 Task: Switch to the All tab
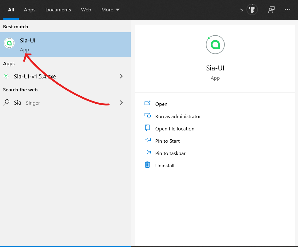(x=11, y=10)
